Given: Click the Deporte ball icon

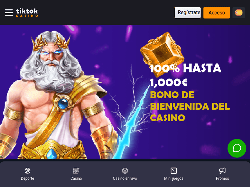Looking at the screenshot, I should 27,171.
